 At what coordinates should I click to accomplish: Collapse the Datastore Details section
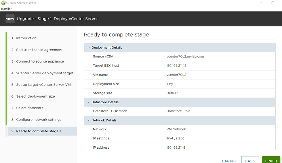pos(89,102)
